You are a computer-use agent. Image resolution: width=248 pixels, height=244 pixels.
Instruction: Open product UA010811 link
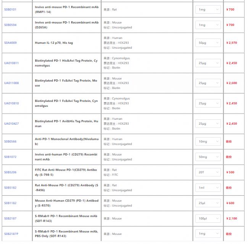coord(11,63)
